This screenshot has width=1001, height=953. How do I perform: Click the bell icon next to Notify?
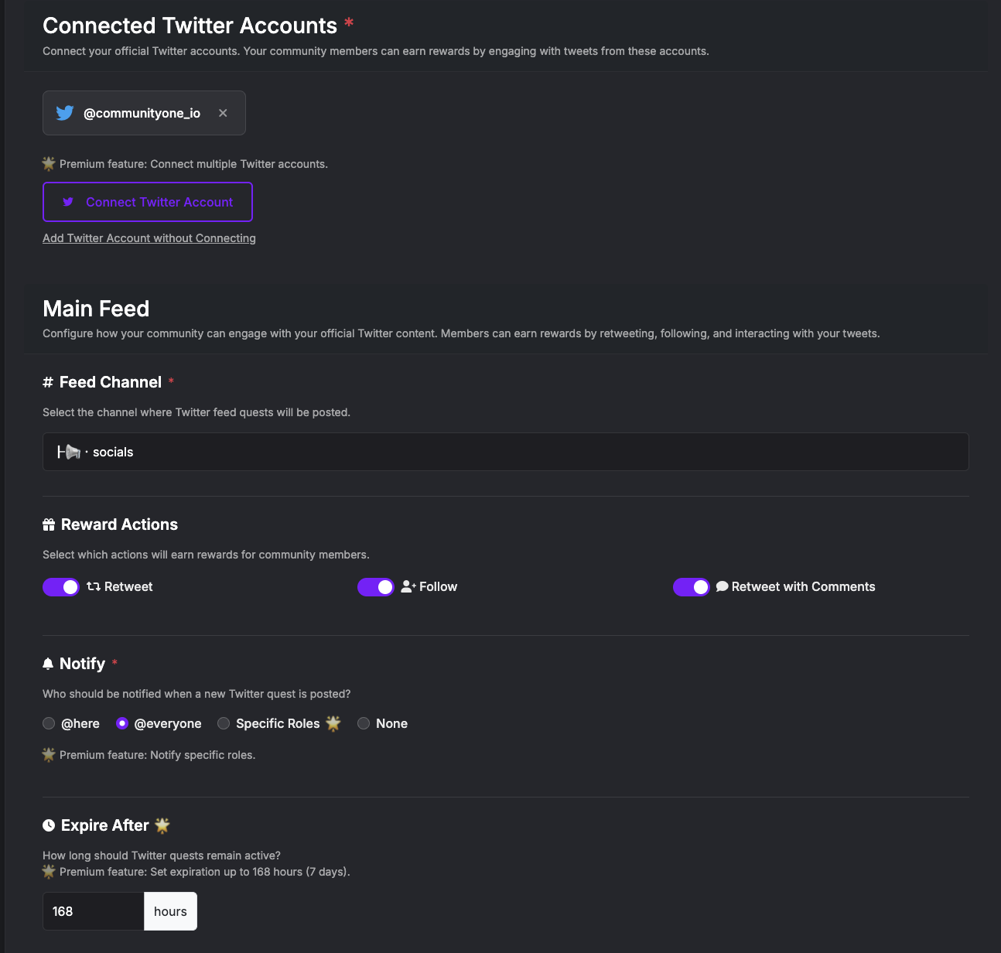[48, 664]
